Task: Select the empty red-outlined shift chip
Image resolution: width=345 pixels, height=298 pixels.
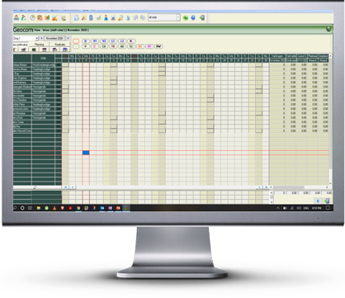Action: point(76,41)
